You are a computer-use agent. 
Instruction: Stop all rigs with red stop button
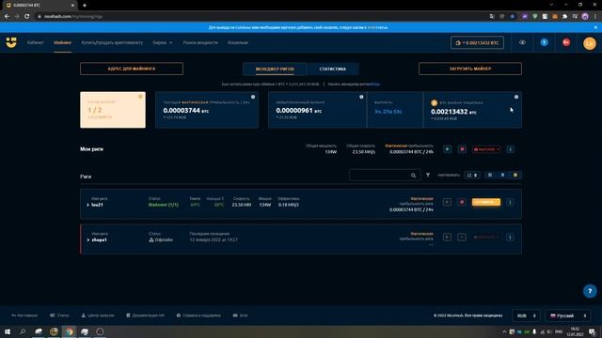462,149
